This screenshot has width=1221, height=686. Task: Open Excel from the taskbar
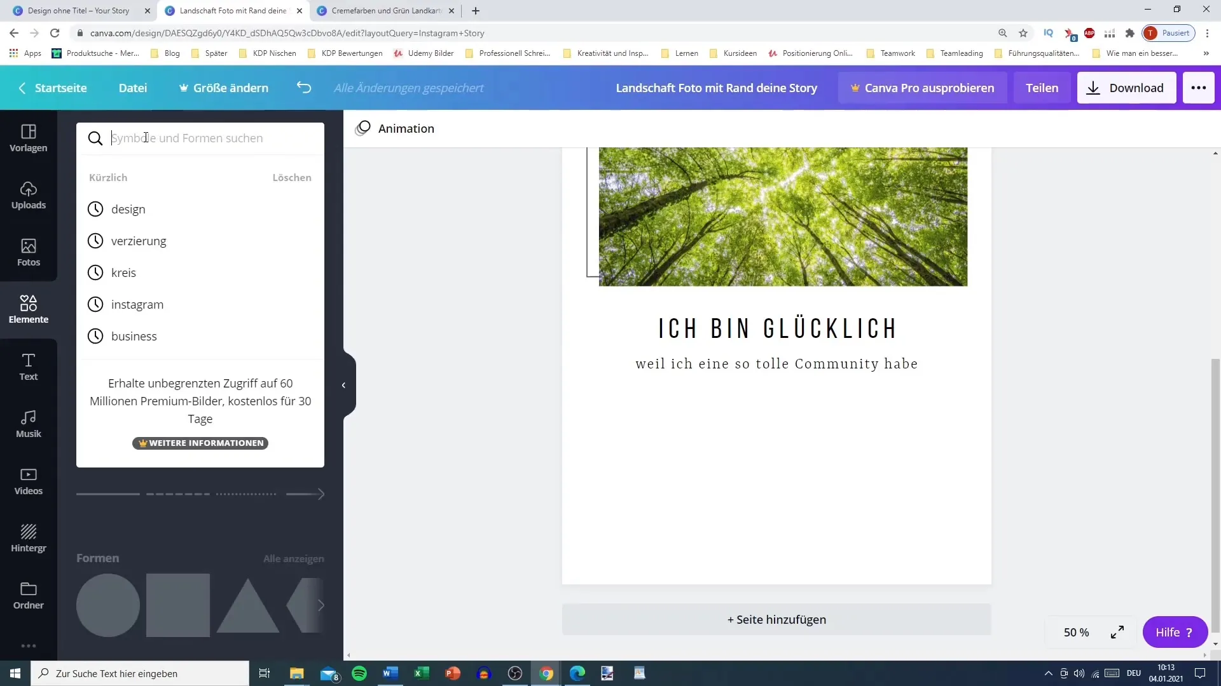(x=422, y=673)
